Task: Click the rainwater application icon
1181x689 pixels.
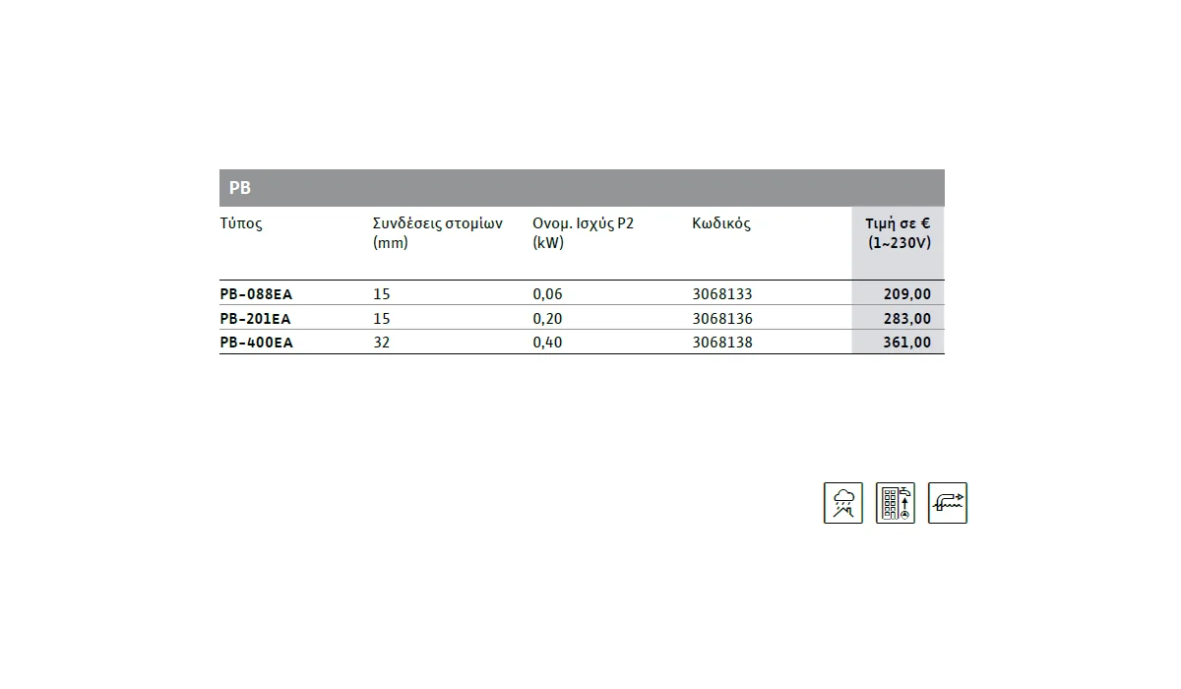Action: pyautogui.click(x=843, y=503)
